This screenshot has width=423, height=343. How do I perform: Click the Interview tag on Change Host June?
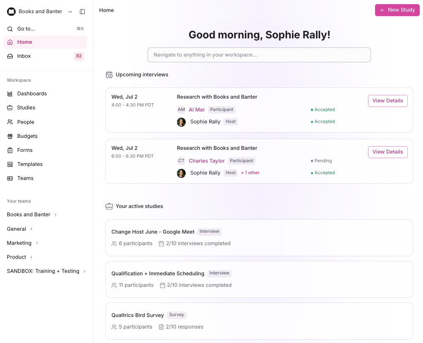pos(209,232)
